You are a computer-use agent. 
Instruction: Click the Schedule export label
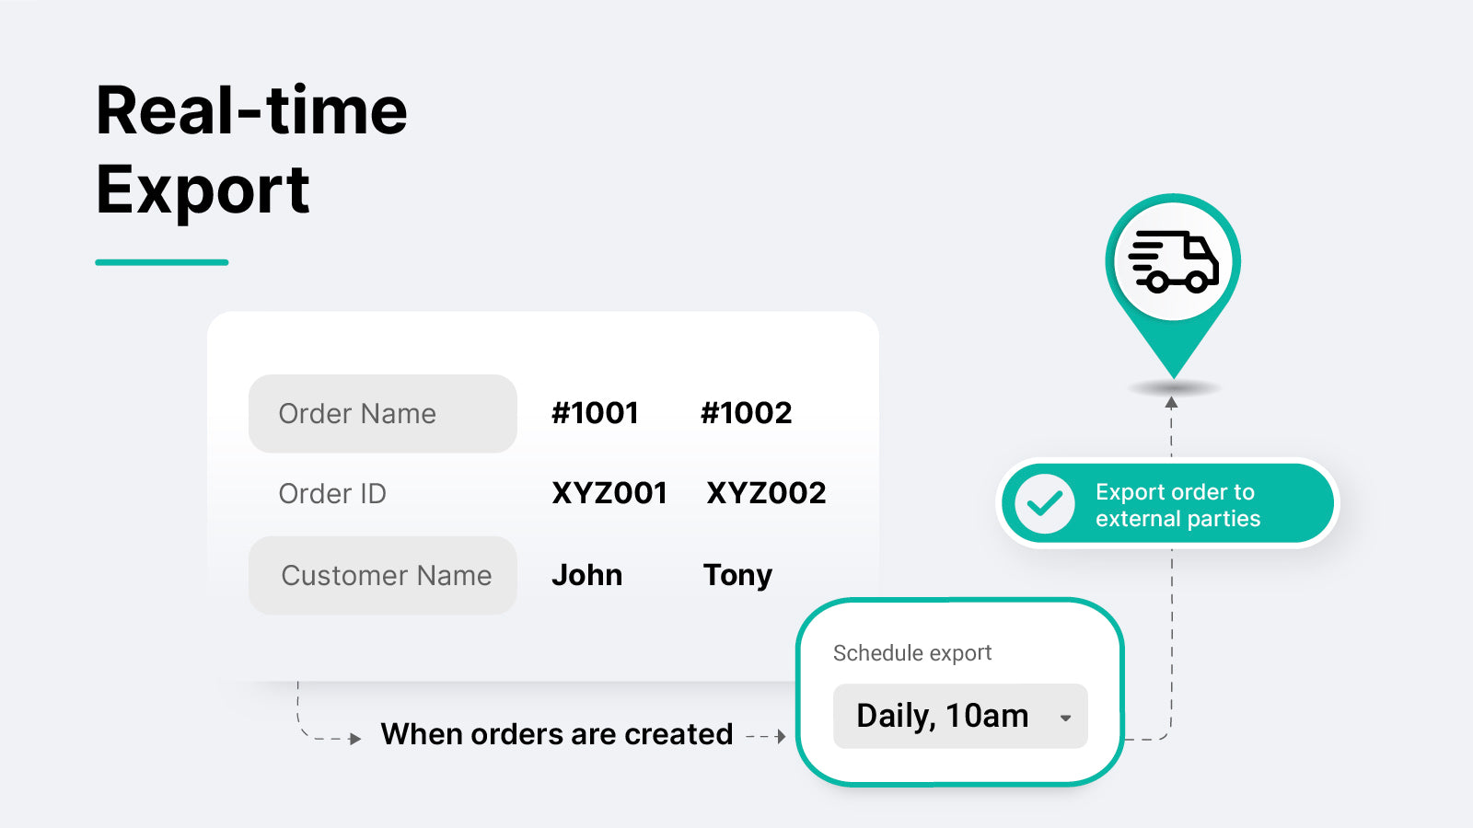tap(912, 653)
